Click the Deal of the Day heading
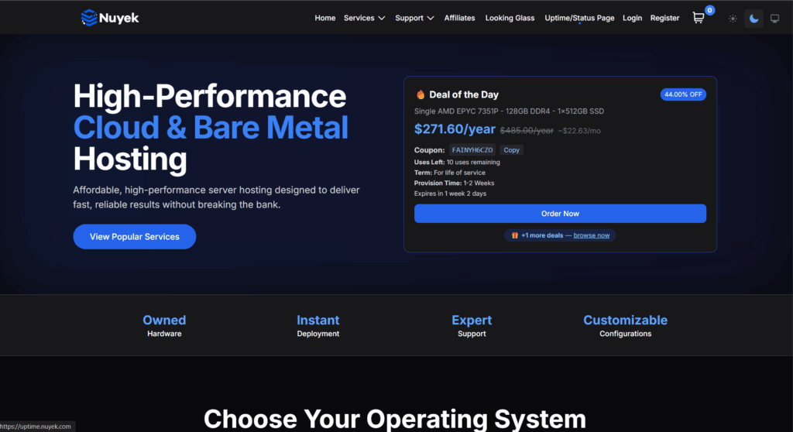Viewport: 793px width, 432px height. pyautogui.click(x=464, y=94)
